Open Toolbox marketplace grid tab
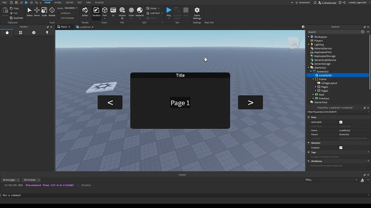The height and width of the screenshot is (208, 371). (x=20, y=32)
